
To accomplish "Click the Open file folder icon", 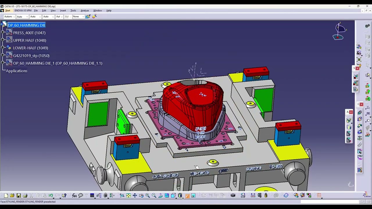I will (12, 196).
